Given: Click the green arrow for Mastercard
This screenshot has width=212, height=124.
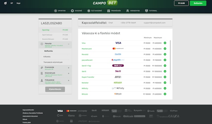Looking at the screenshot, I should click(165, 48).
